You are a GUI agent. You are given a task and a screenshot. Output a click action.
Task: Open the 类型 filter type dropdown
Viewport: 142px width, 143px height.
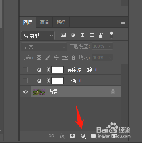38,36
